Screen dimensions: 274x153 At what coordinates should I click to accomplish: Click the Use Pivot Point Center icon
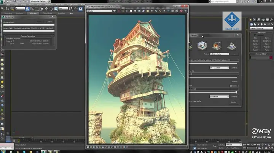[70, 9]
